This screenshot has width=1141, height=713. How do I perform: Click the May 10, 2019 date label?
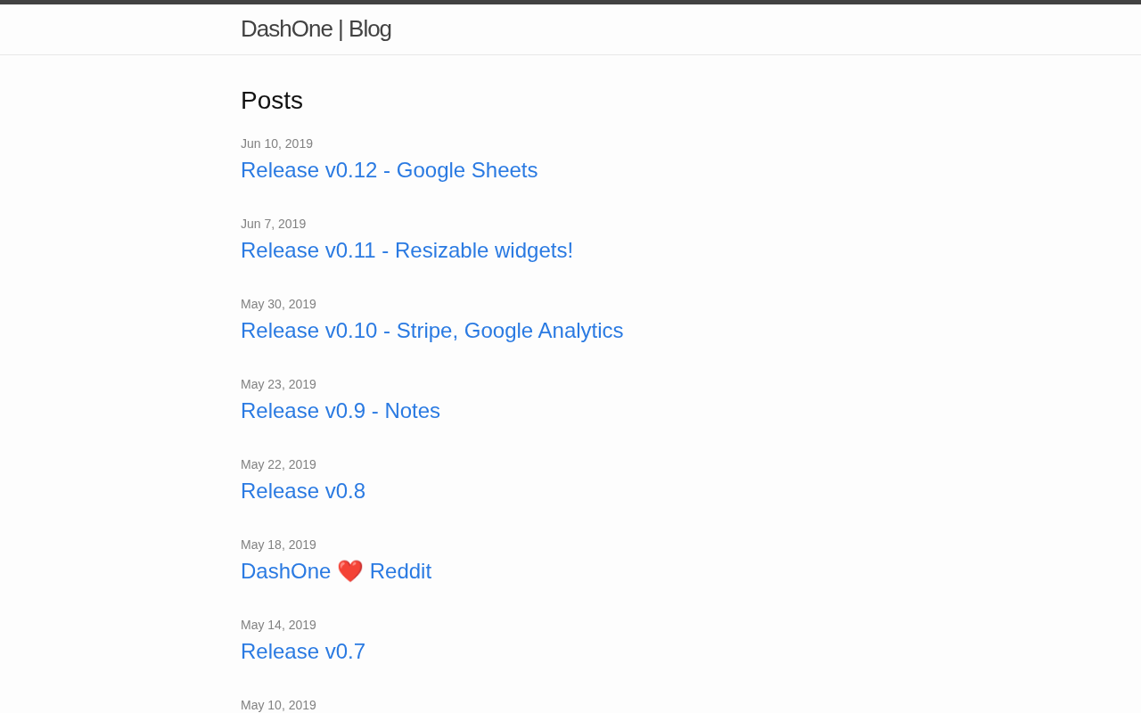(278, 705)
